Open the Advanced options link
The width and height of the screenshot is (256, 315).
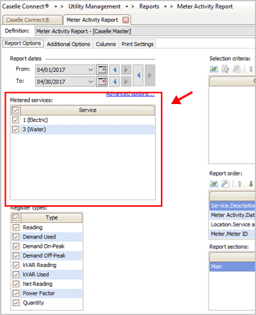130,93
